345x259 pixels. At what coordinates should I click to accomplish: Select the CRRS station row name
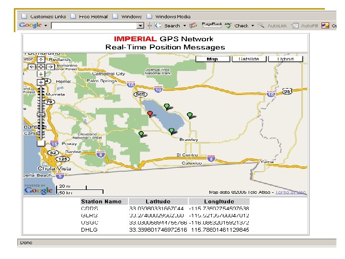coord(90,209)
